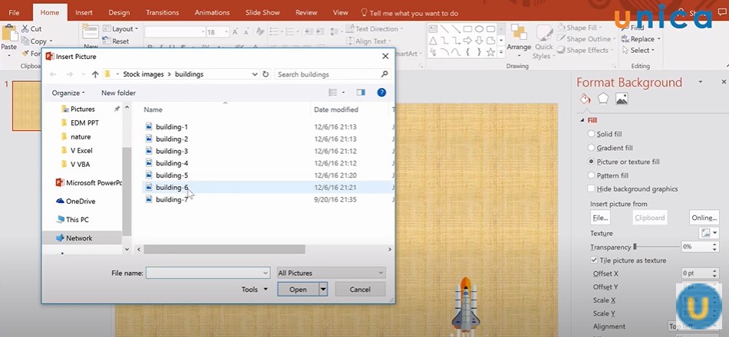Click the Help icon in Insert Picture dialog

[x=381, y=93]
